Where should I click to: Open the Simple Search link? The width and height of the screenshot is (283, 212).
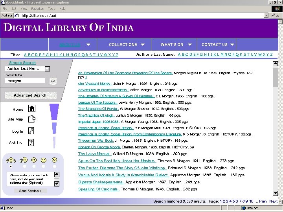[22, 62]
